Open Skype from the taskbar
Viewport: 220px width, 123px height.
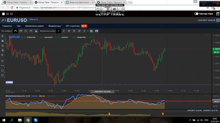pos(36,120)
